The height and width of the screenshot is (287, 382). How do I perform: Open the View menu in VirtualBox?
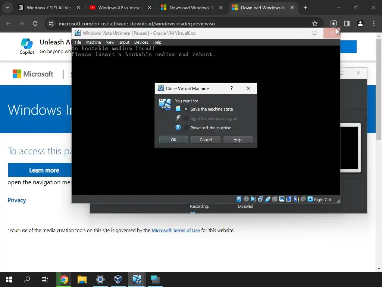click(110, 42)
